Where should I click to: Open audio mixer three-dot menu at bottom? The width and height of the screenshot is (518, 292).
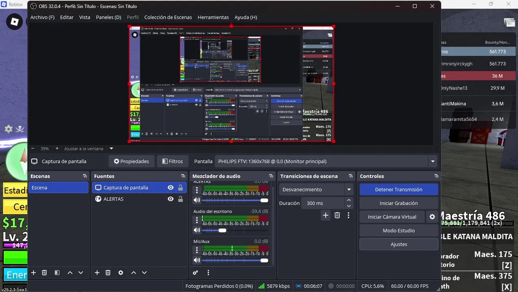(208, 273)
